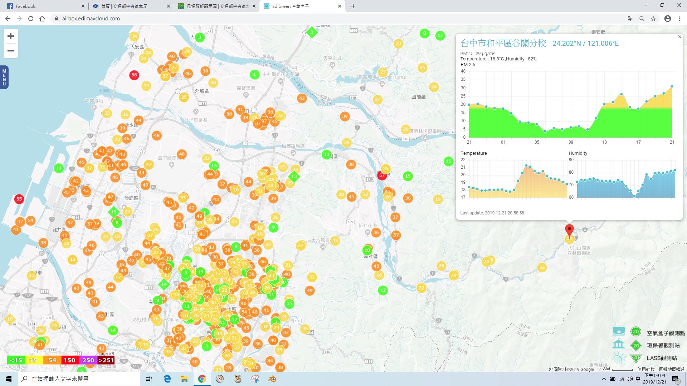Focus the Windows taskbar search box
687x386 pixels.
[79, 379]
